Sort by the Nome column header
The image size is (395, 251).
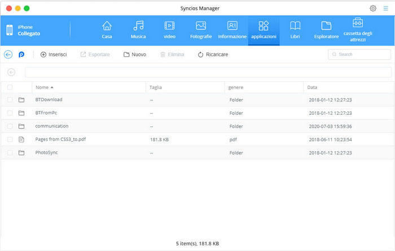[89, 87]
